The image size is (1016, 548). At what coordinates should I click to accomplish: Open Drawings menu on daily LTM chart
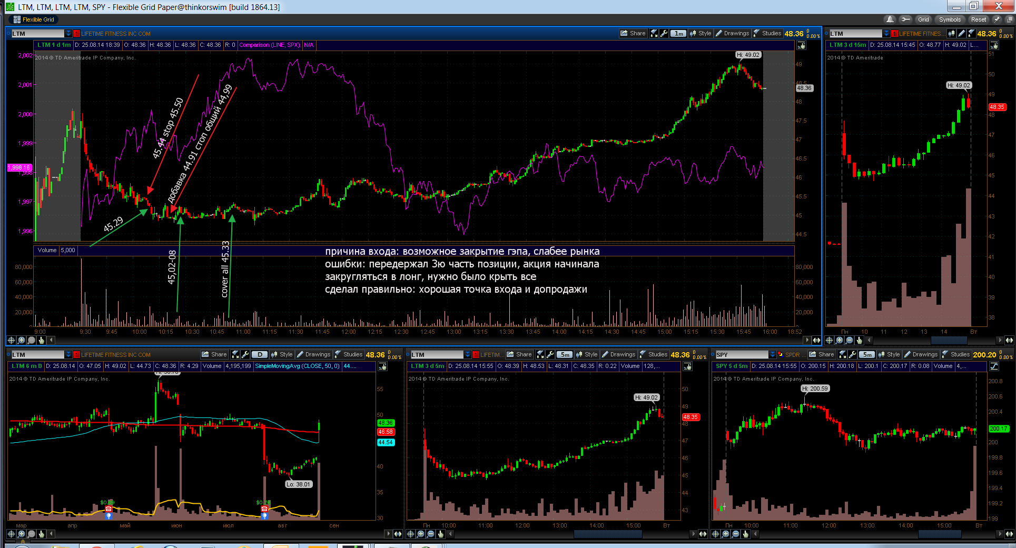point(313,354)
